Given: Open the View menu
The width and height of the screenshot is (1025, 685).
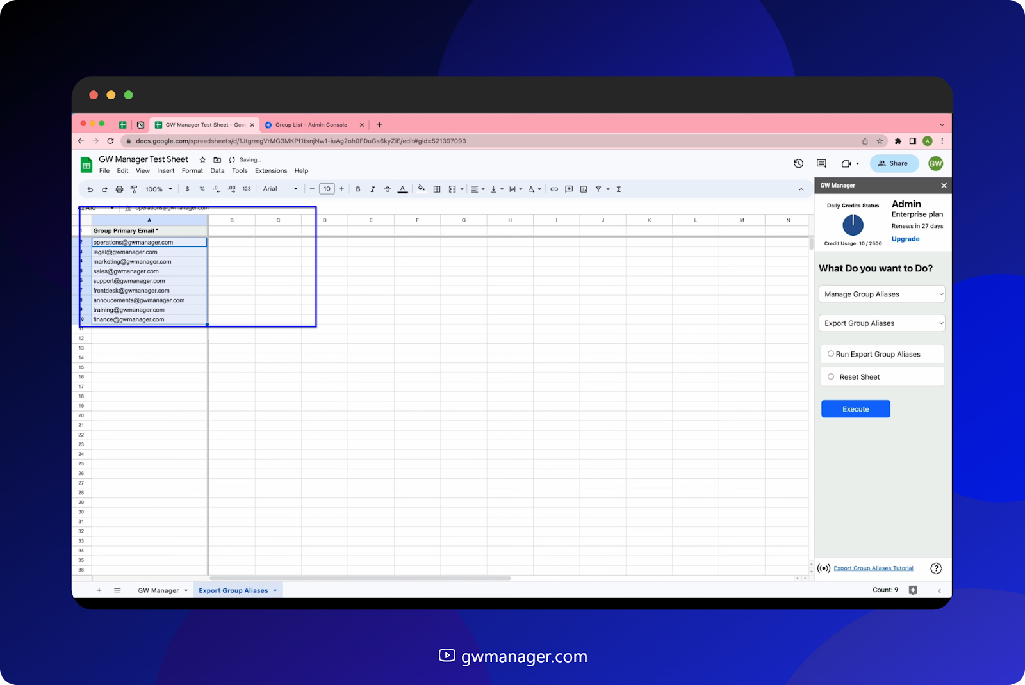Looking at the screenshot, I should 143,171.
